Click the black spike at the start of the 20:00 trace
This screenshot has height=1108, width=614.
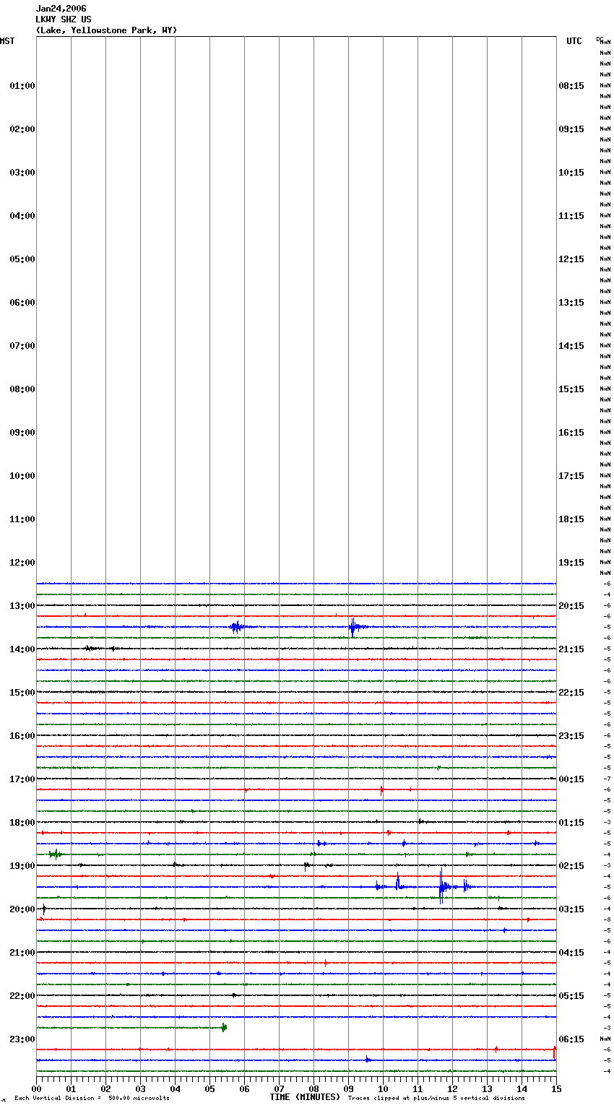[x=44, y=909]
